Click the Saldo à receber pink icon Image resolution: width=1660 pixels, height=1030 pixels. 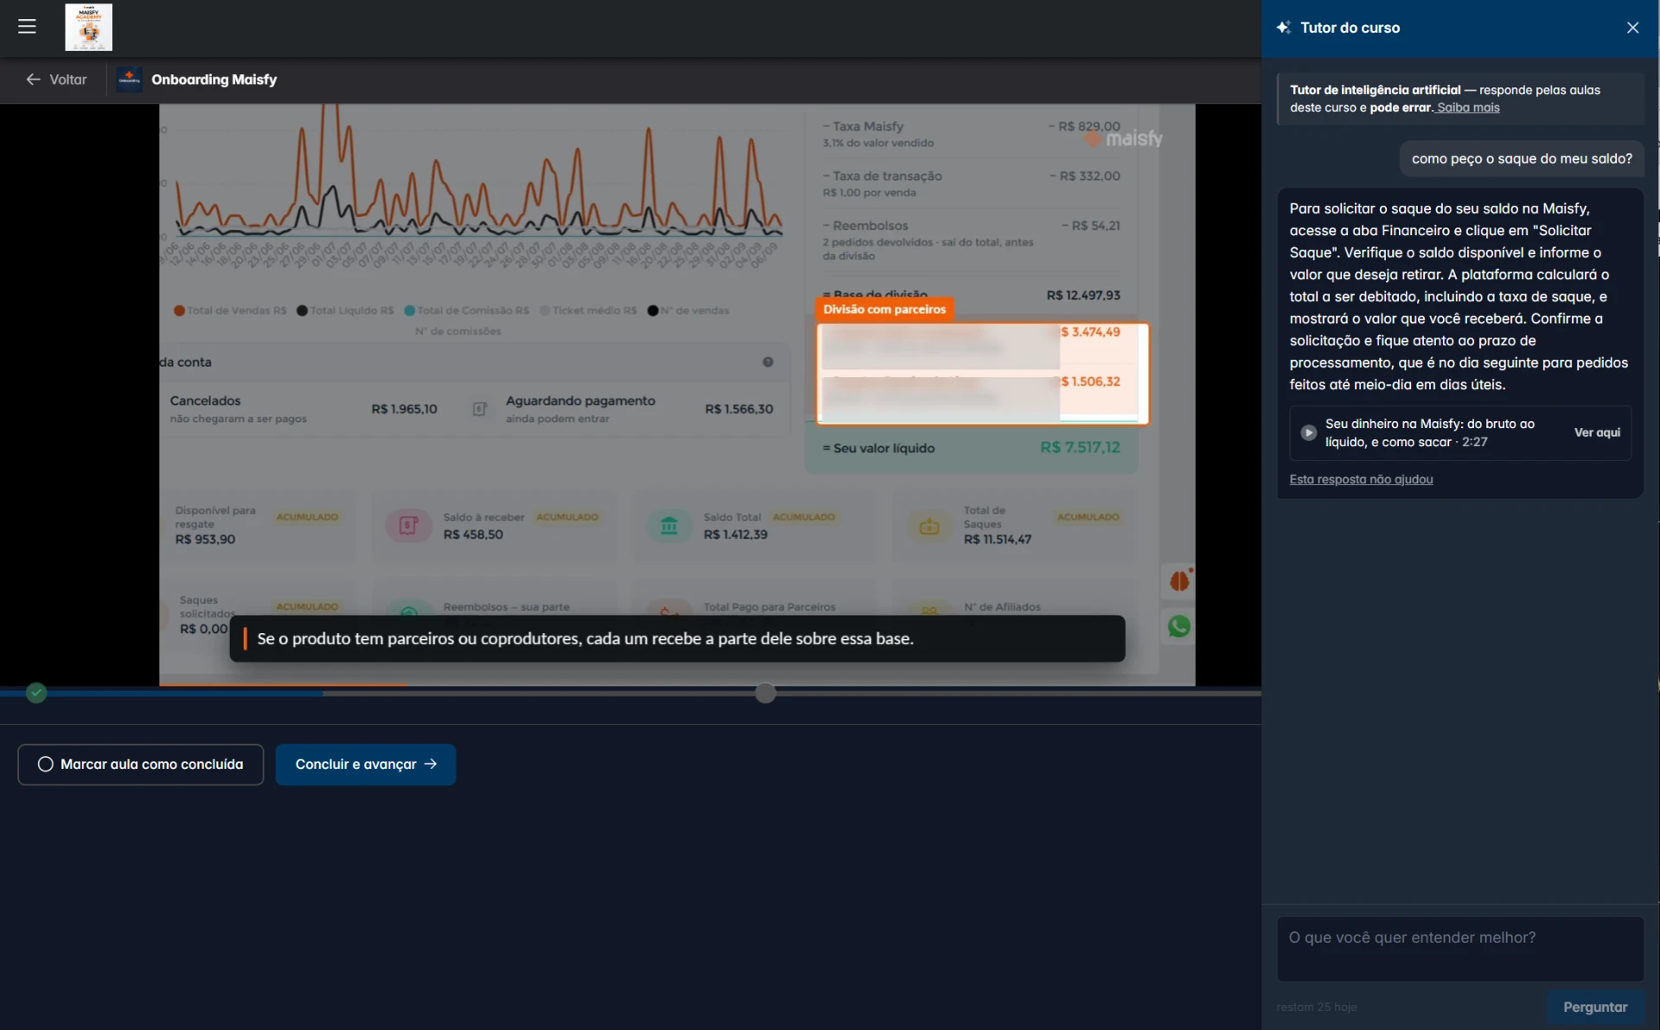pos(409,526)
